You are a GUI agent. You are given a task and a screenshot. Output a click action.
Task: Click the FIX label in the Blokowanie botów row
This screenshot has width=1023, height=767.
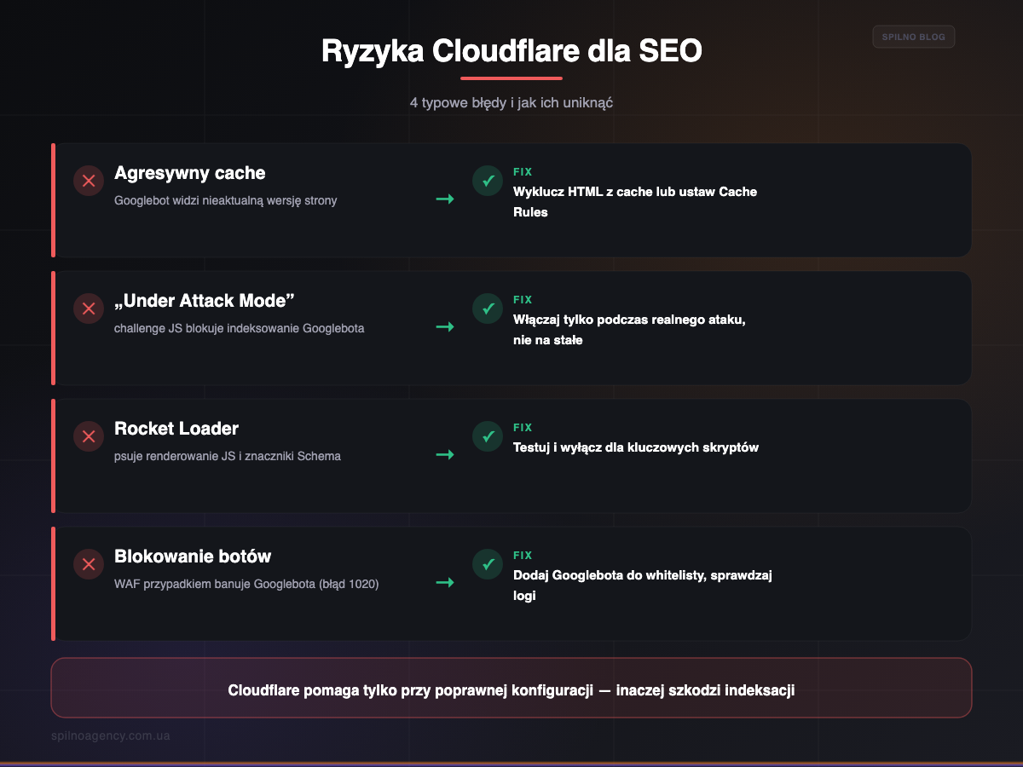point(523,556)
